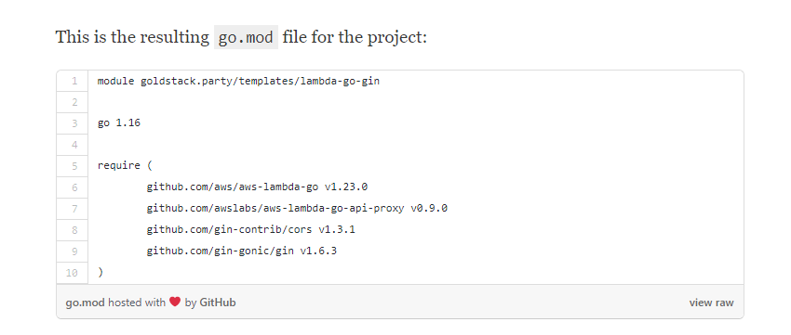The height and width of the screenshot is (335, 791).
Task: Select line number 10 in gist
Action: click(x=73, y=273)
